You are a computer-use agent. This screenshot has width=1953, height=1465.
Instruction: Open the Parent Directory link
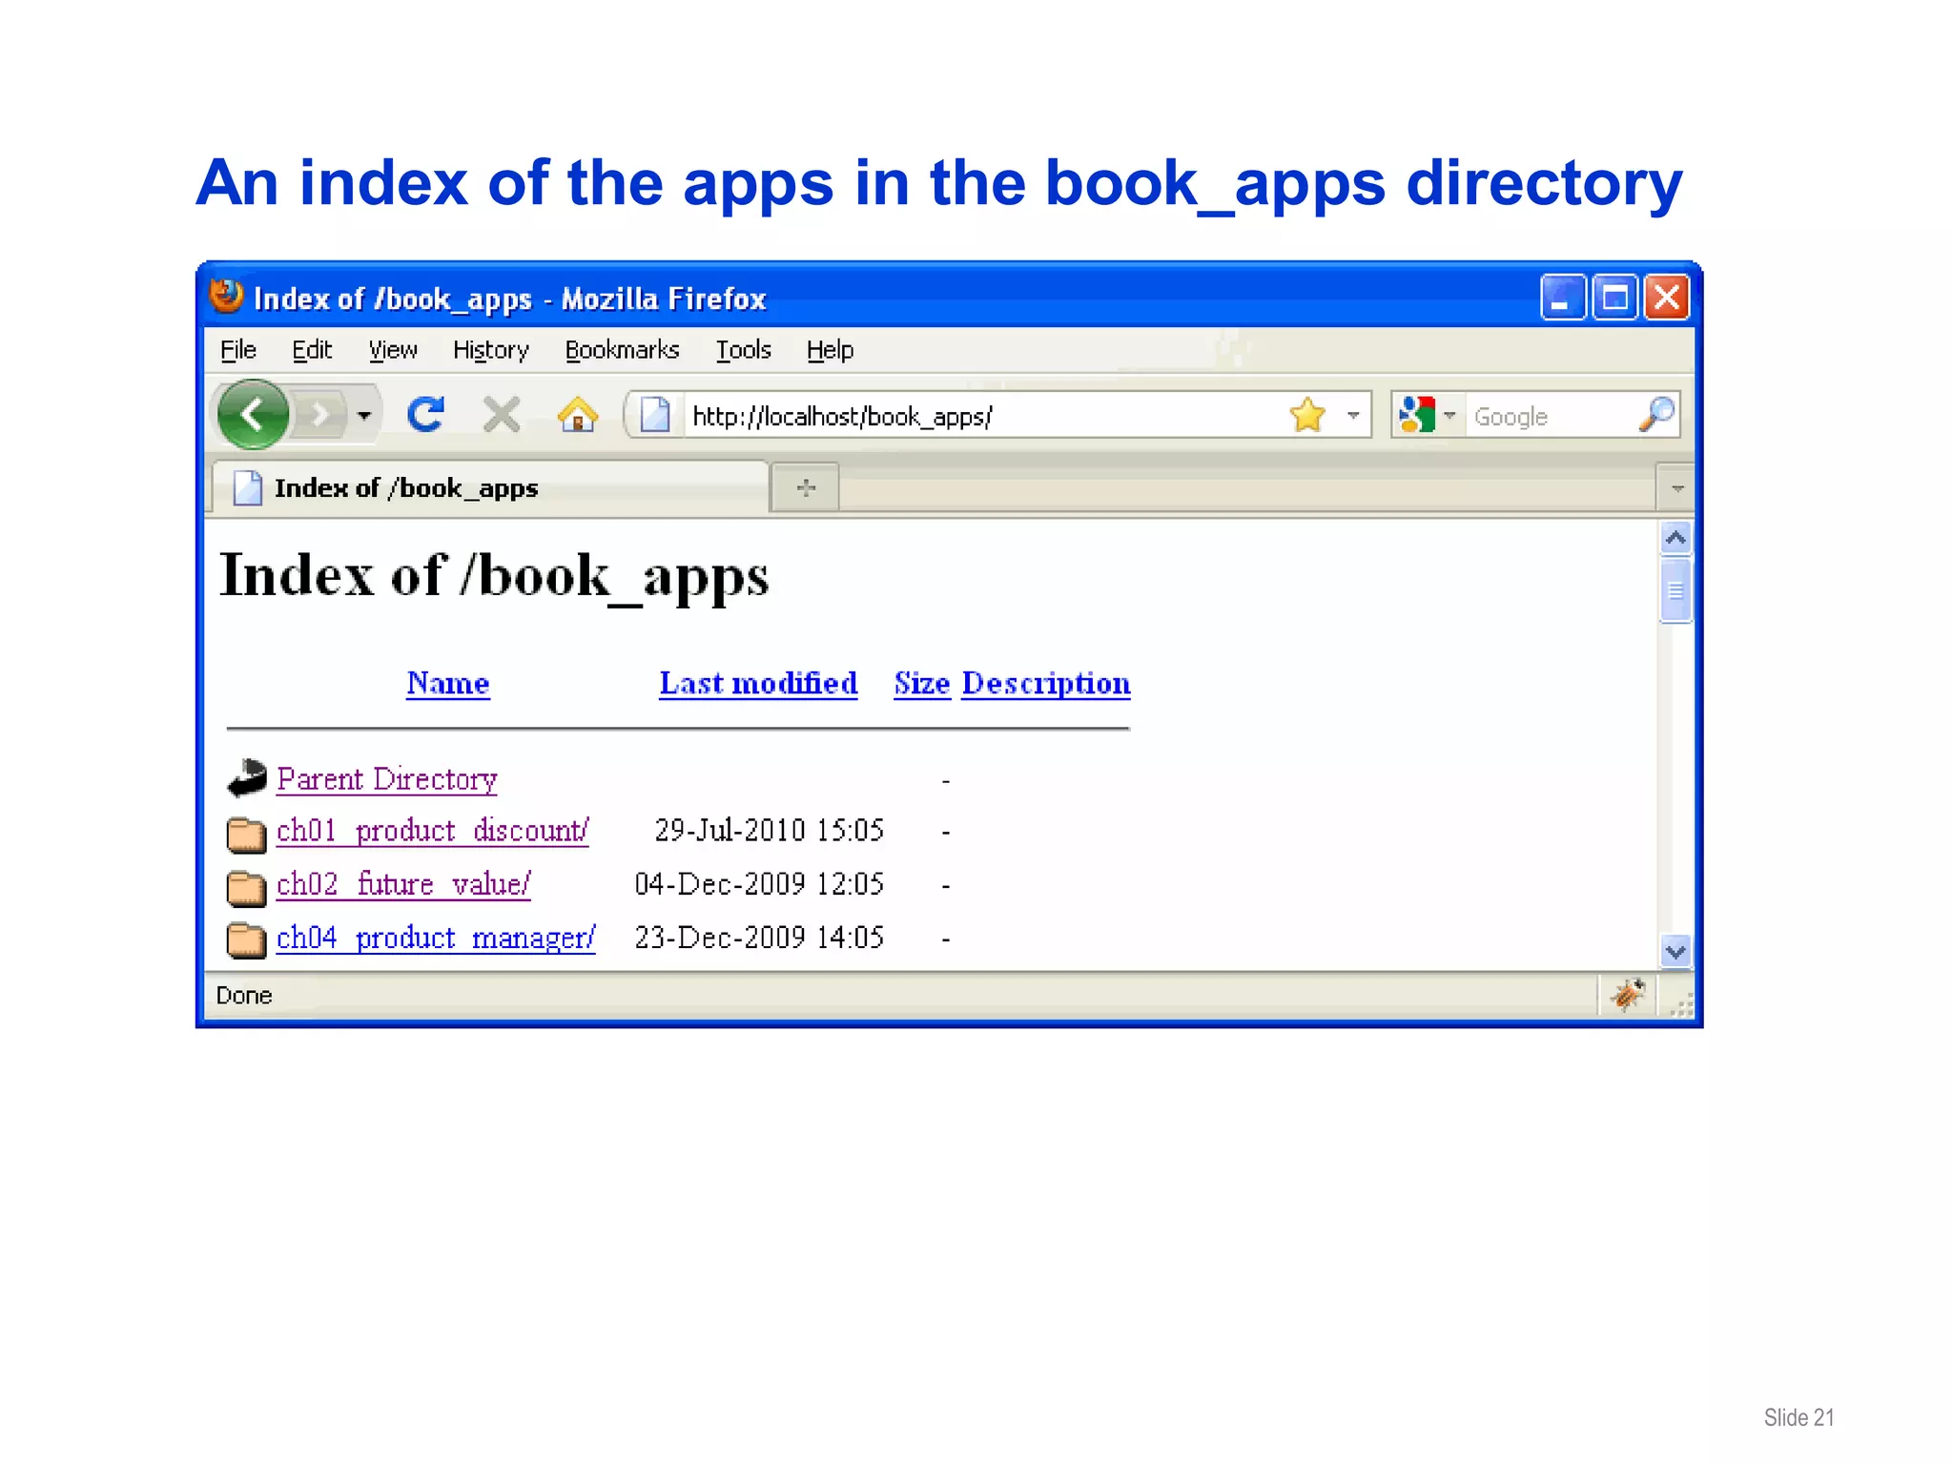pyautogui.click(x=387, y=779)
